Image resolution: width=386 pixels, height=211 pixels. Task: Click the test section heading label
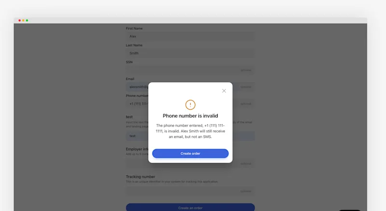(x=129, y=117)
